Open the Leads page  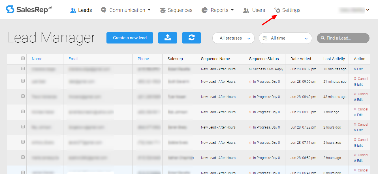pos(81,10)
